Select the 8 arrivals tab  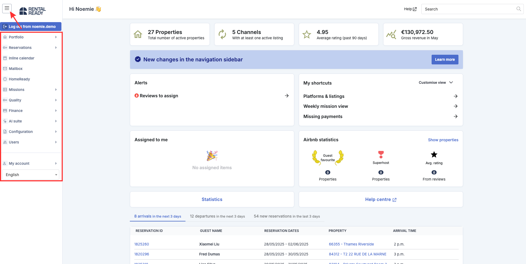coord(158,216)
